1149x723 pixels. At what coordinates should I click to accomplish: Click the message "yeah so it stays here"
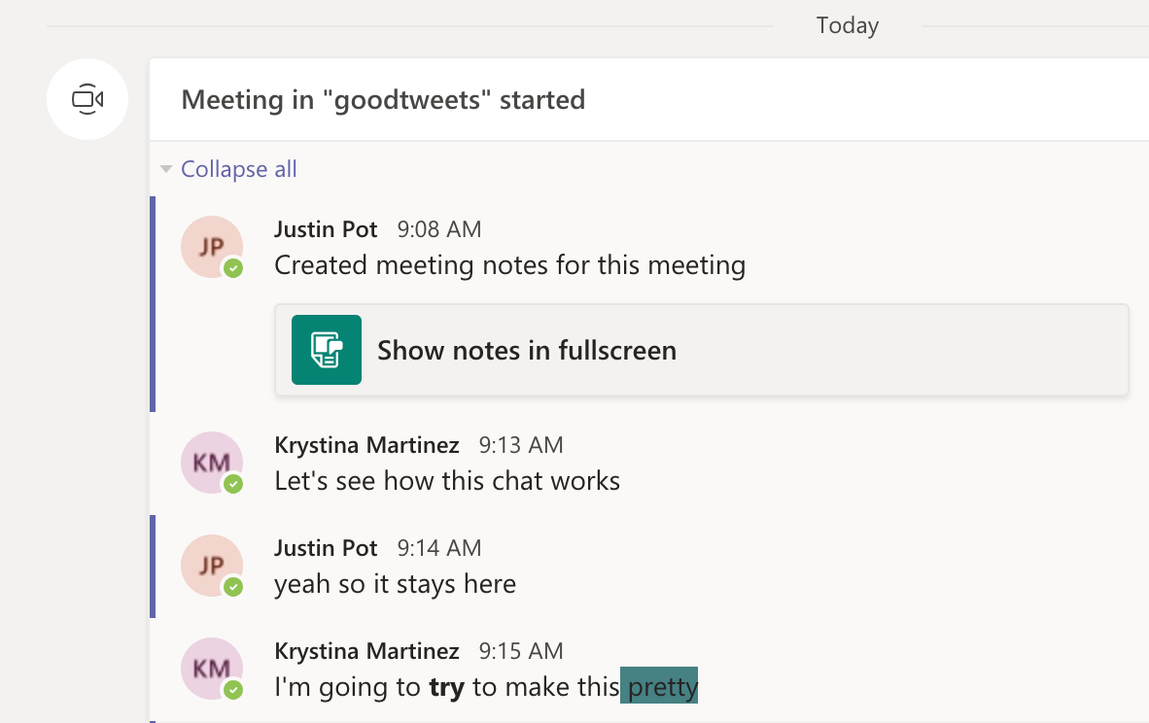(x=395, y=584)
